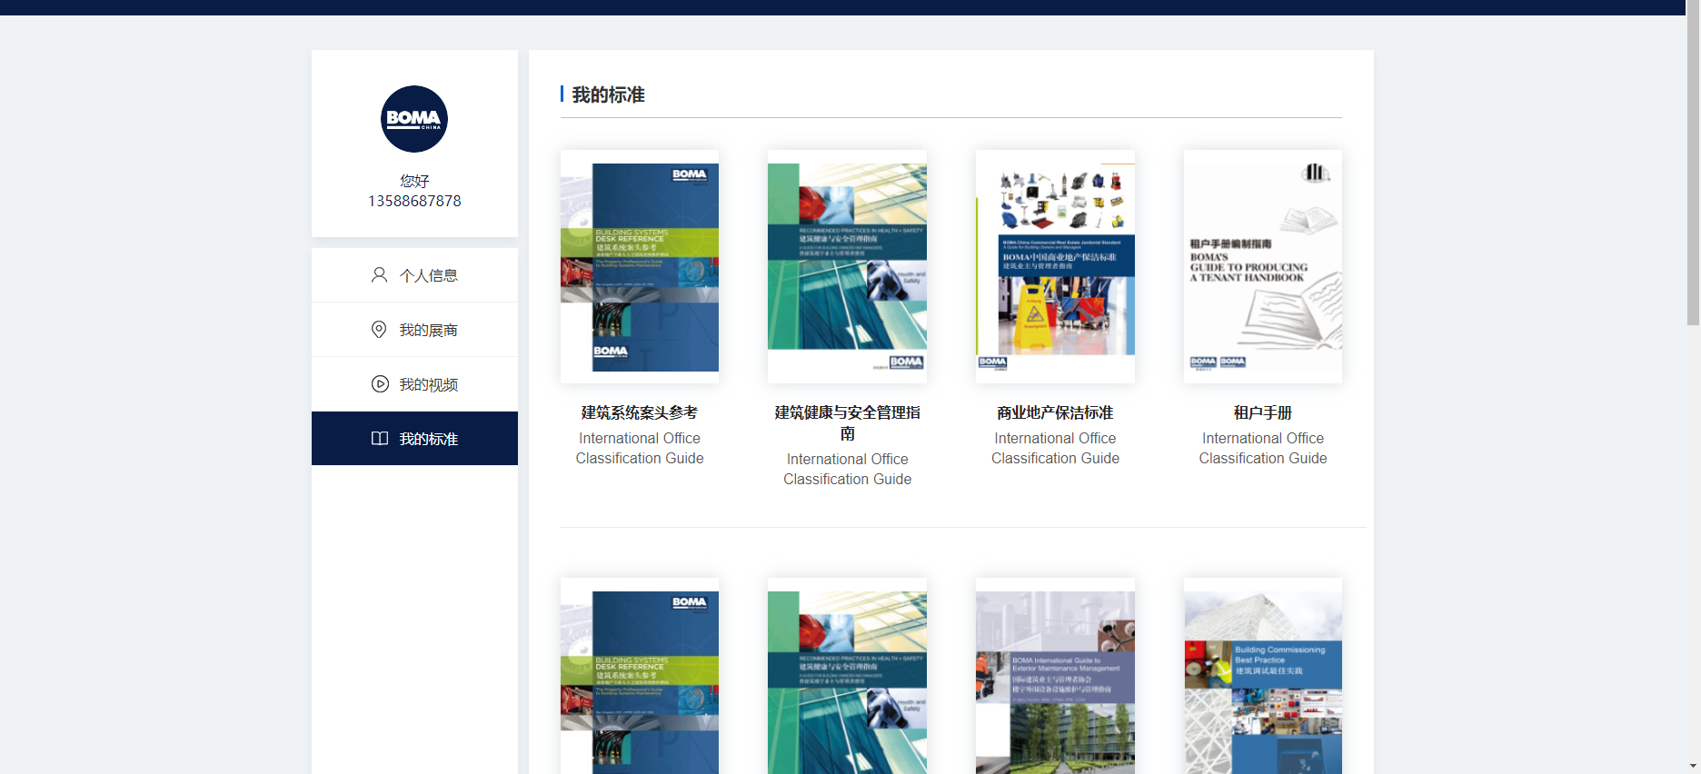The image size is (1701, 774).
Task: Click the 我的标准 section heading
Action: 608,94
